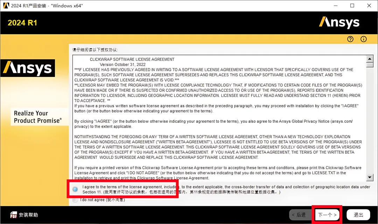378x224 pixels.
Task: Click the Ansys installer title bar icon
Action: pyautogui.click(x=6, y=6)
